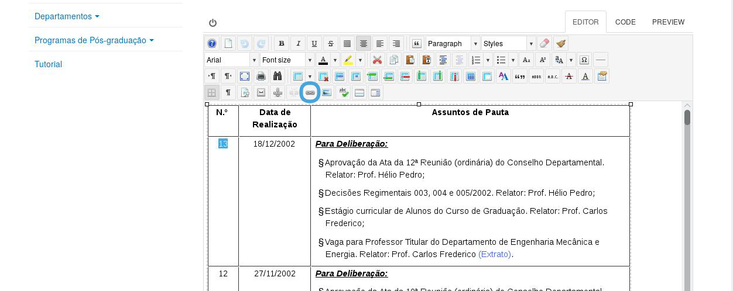Open the insert table dropdown arrow
The height and width of the screenshot is (291, 733).
[310, 76]
